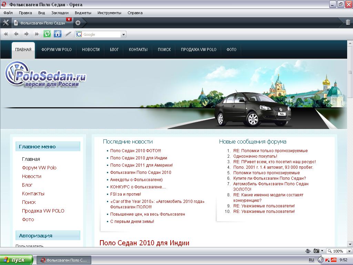Click the Windows пуск start button
The width and height of the screenshot is (353, 265).
pos(16,260)
